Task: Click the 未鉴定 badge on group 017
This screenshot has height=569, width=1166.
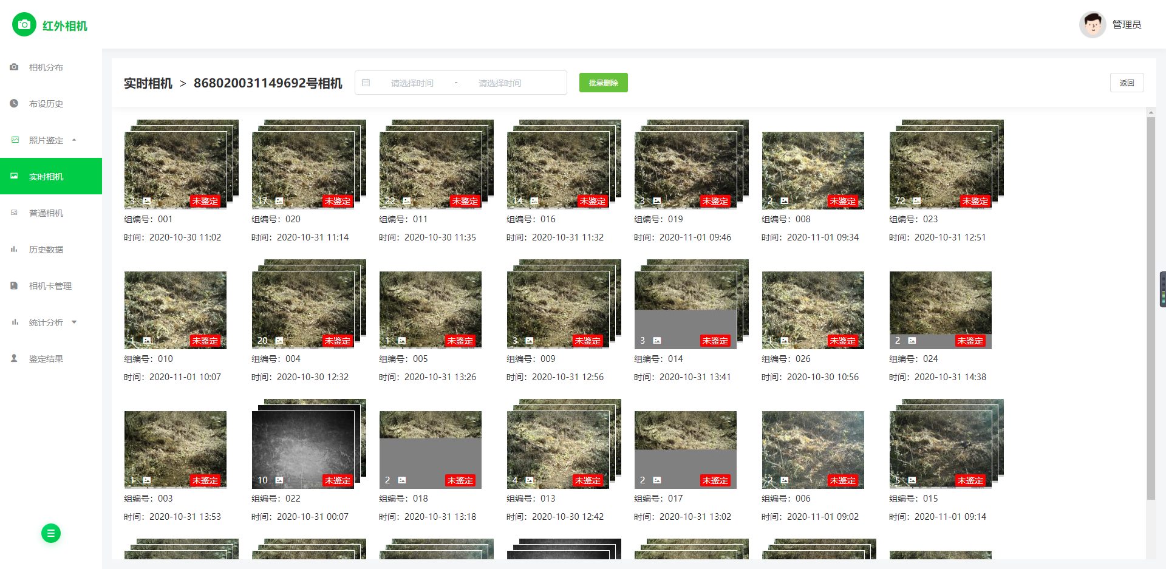Action: 715,480
